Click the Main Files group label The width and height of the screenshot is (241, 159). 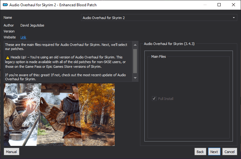pos(158,57)
